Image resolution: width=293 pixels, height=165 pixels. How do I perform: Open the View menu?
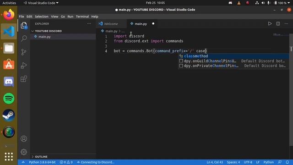(x=54, y=16)
